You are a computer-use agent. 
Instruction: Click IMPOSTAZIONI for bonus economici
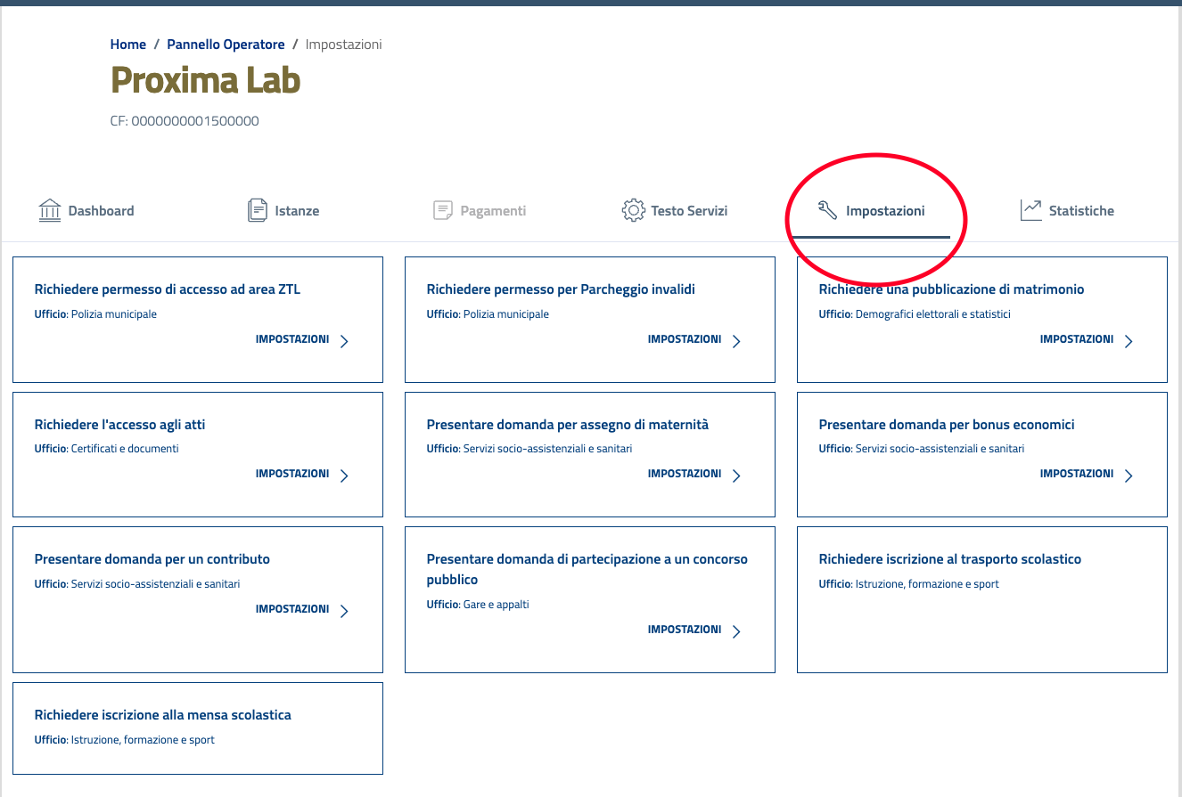click(1076, 474)
